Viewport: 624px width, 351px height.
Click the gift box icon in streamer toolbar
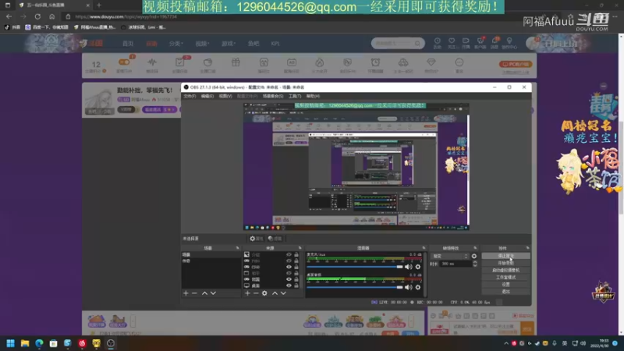236,62
